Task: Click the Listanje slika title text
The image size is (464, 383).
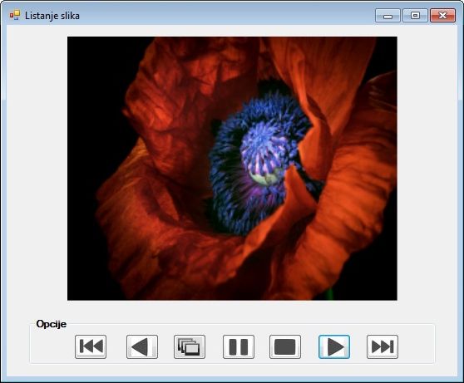Action: pos(52,16)
